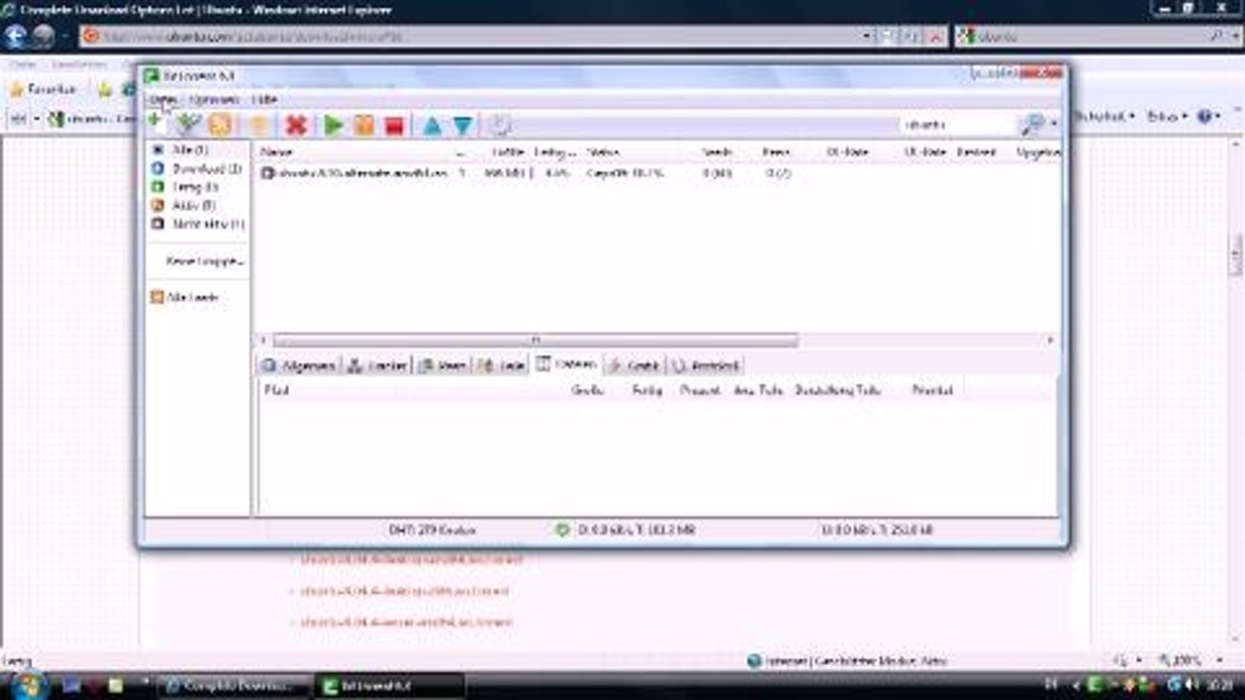Select the Alle (1) category in sidebar
Viewport: 1245px width, 700px height.
click(189, 150)
